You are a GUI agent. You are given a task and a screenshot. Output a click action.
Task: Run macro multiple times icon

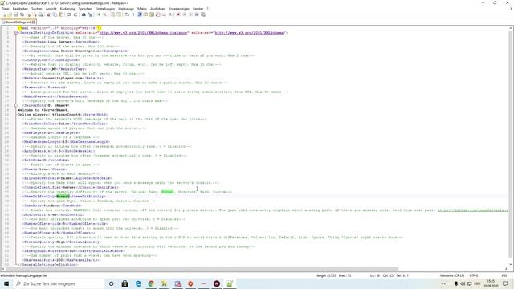click(x=197, y=14)
